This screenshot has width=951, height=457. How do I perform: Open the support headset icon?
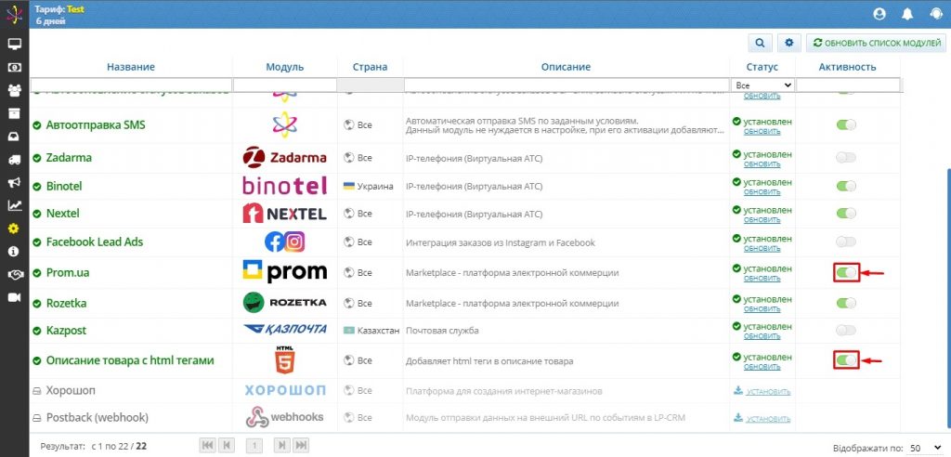[x=935, y=14]
